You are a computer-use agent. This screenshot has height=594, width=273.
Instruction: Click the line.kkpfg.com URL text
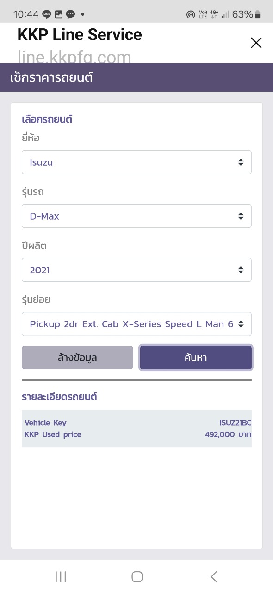[x=74, y=57]
